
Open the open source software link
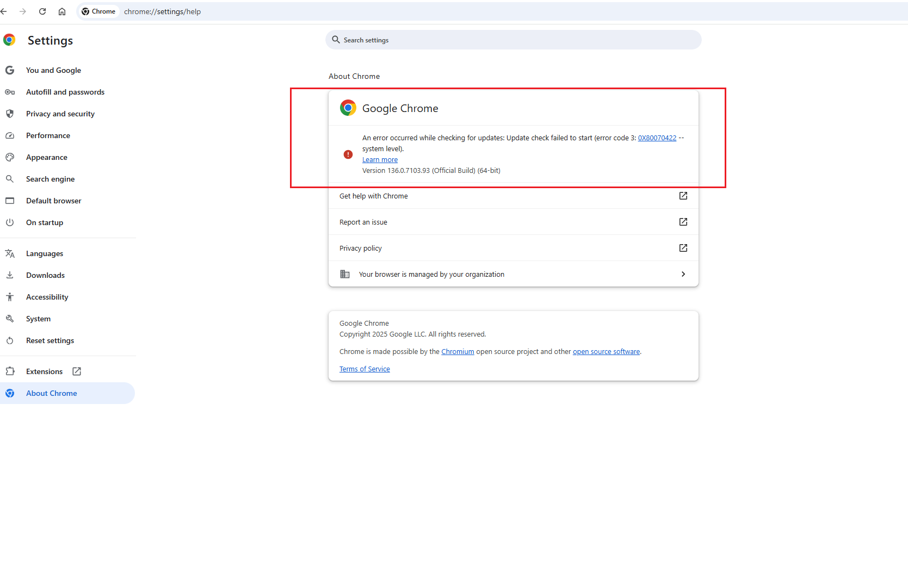[606, 352]
